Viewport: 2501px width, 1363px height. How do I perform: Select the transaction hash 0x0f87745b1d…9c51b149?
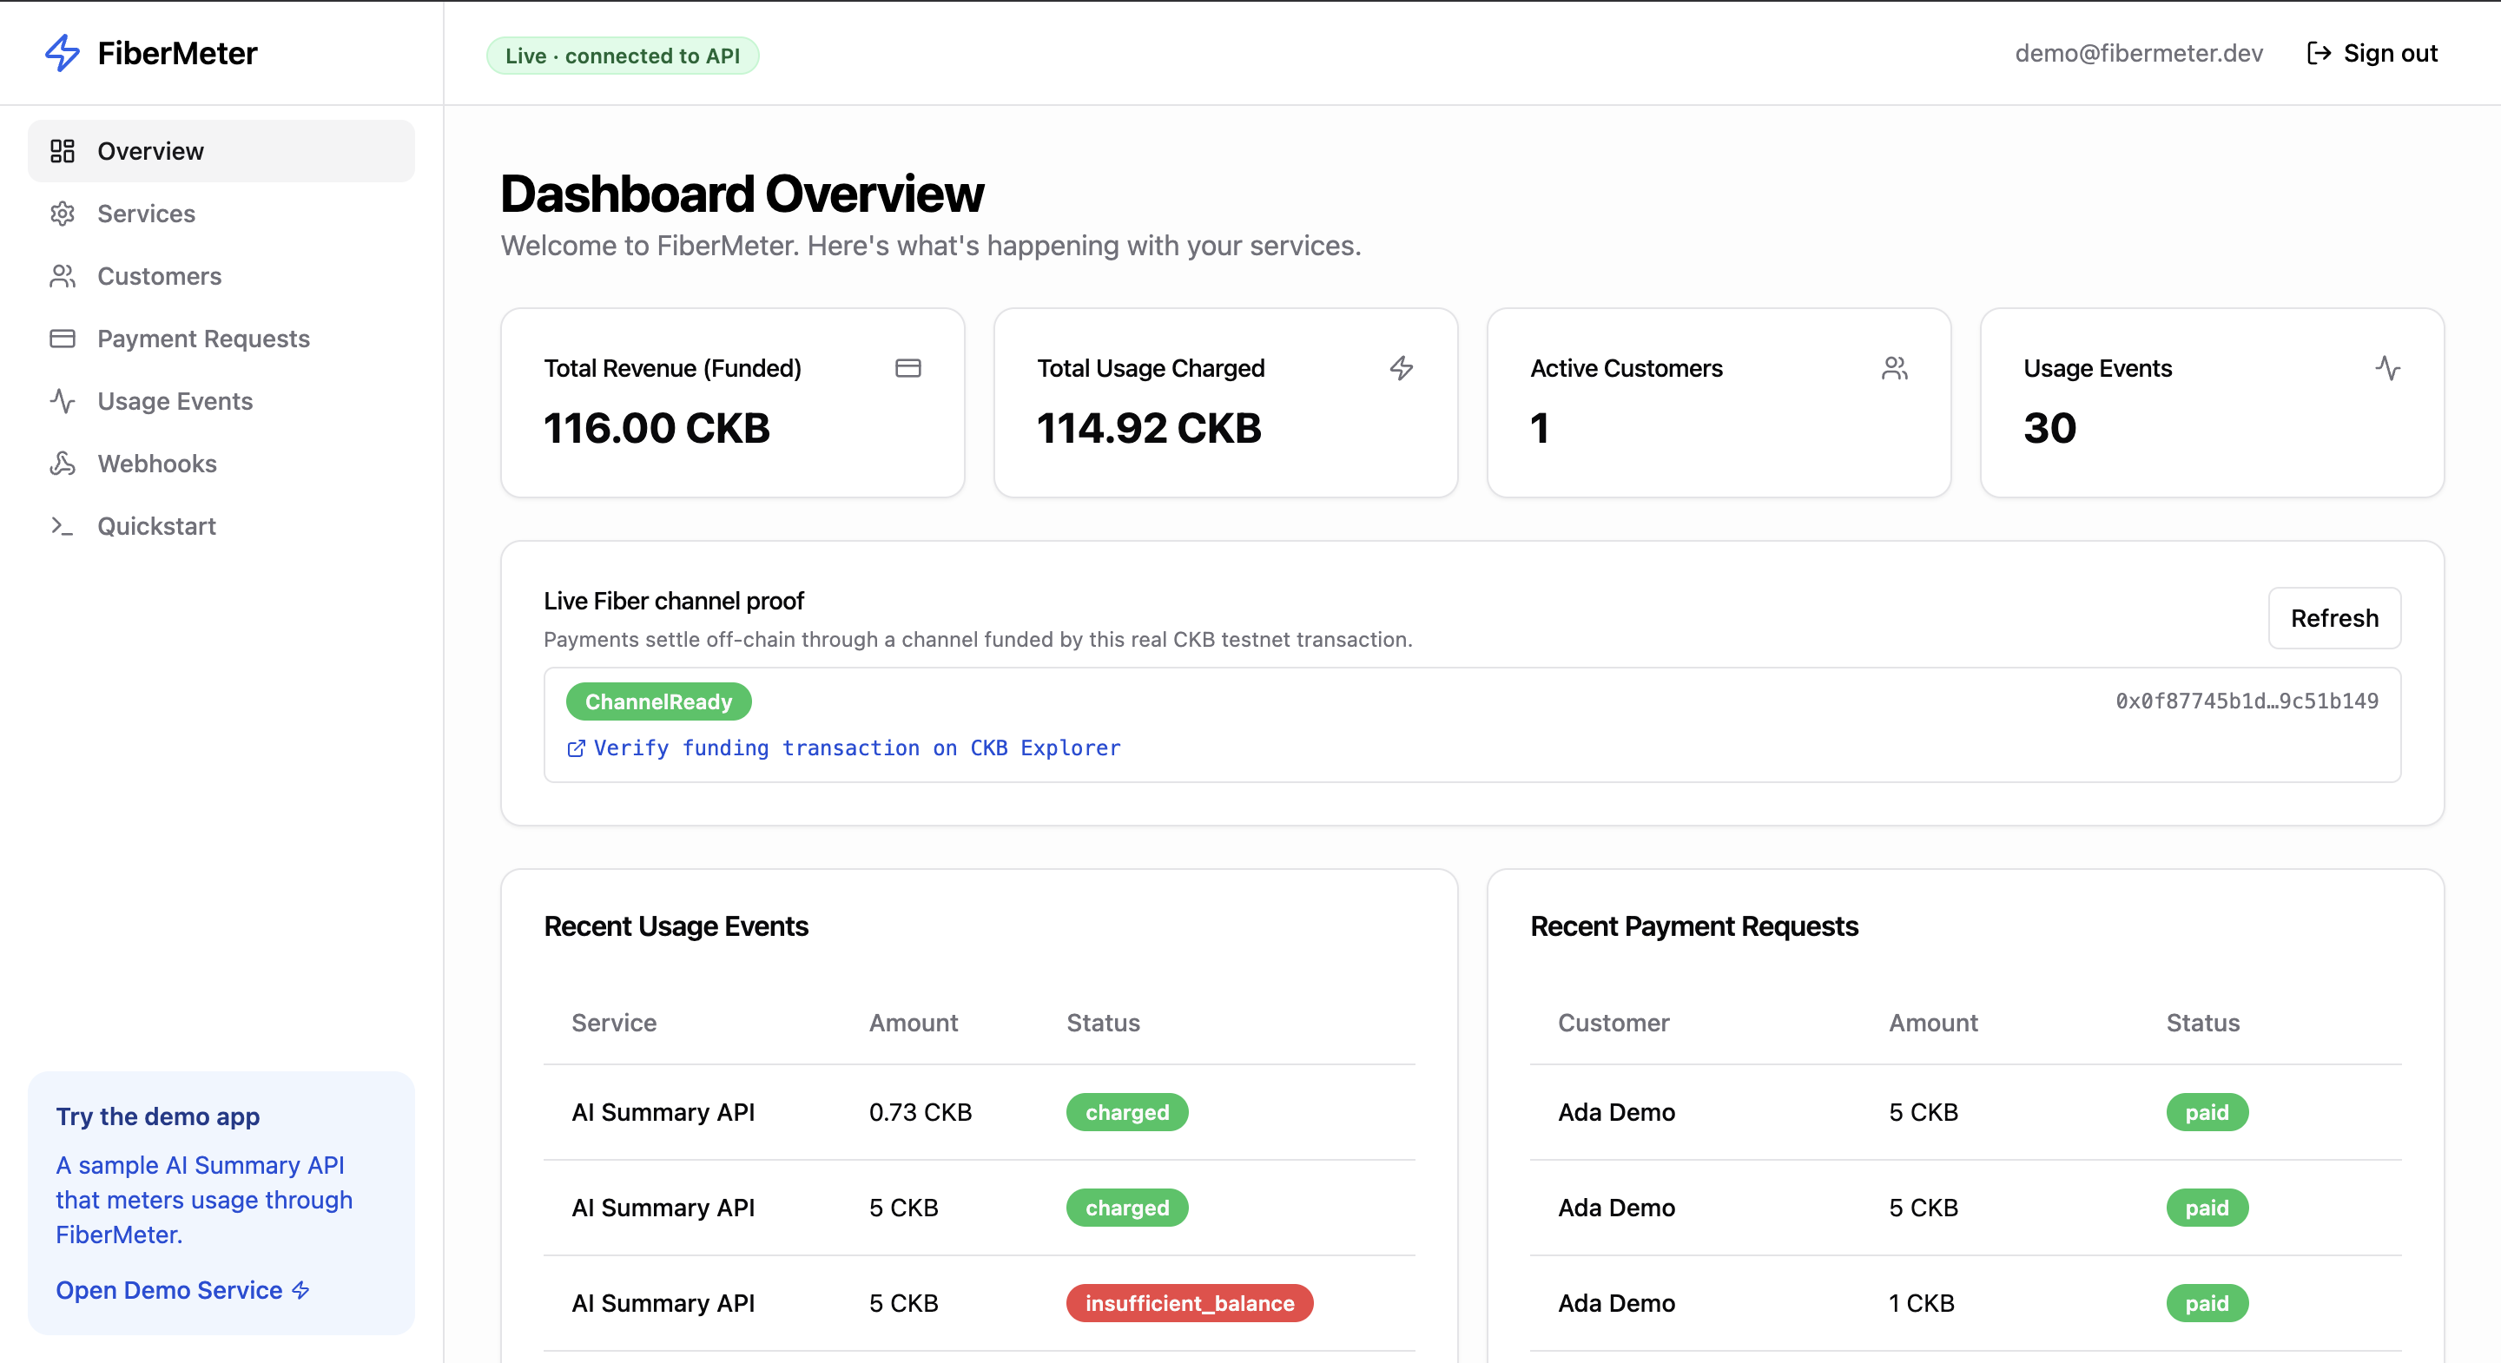click(x=2247, y=701)
